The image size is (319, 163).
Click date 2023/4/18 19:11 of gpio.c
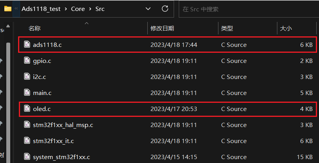point(174,61)
